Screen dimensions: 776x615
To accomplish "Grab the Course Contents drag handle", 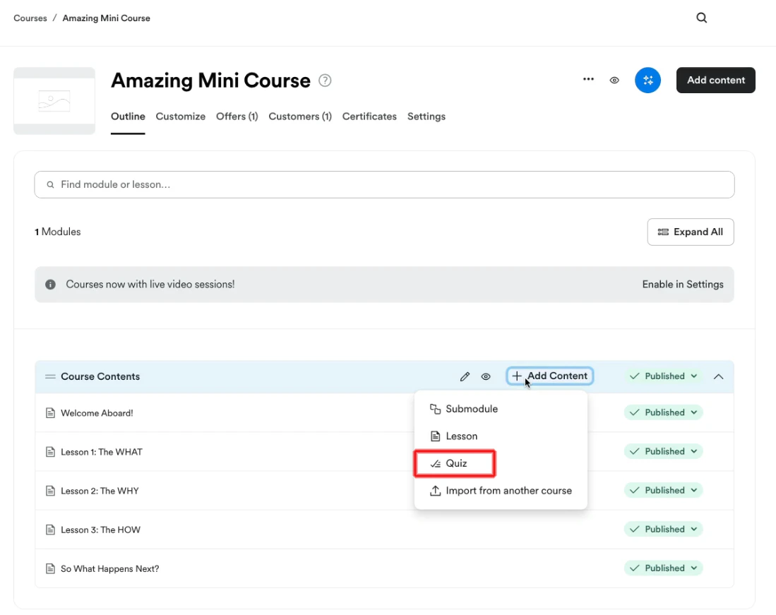I will (50, 376).
